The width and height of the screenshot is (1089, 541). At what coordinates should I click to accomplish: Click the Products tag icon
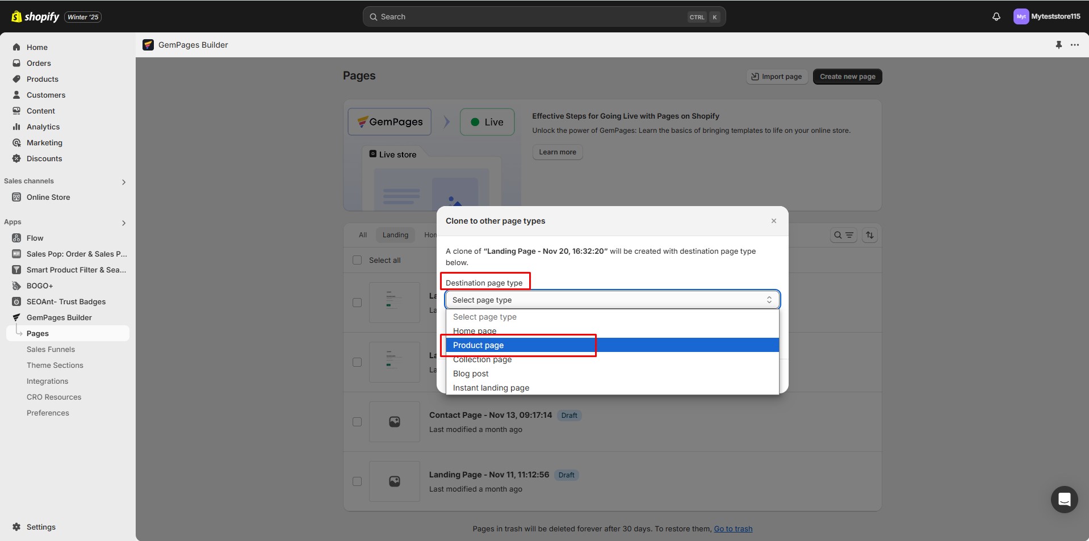16,79
